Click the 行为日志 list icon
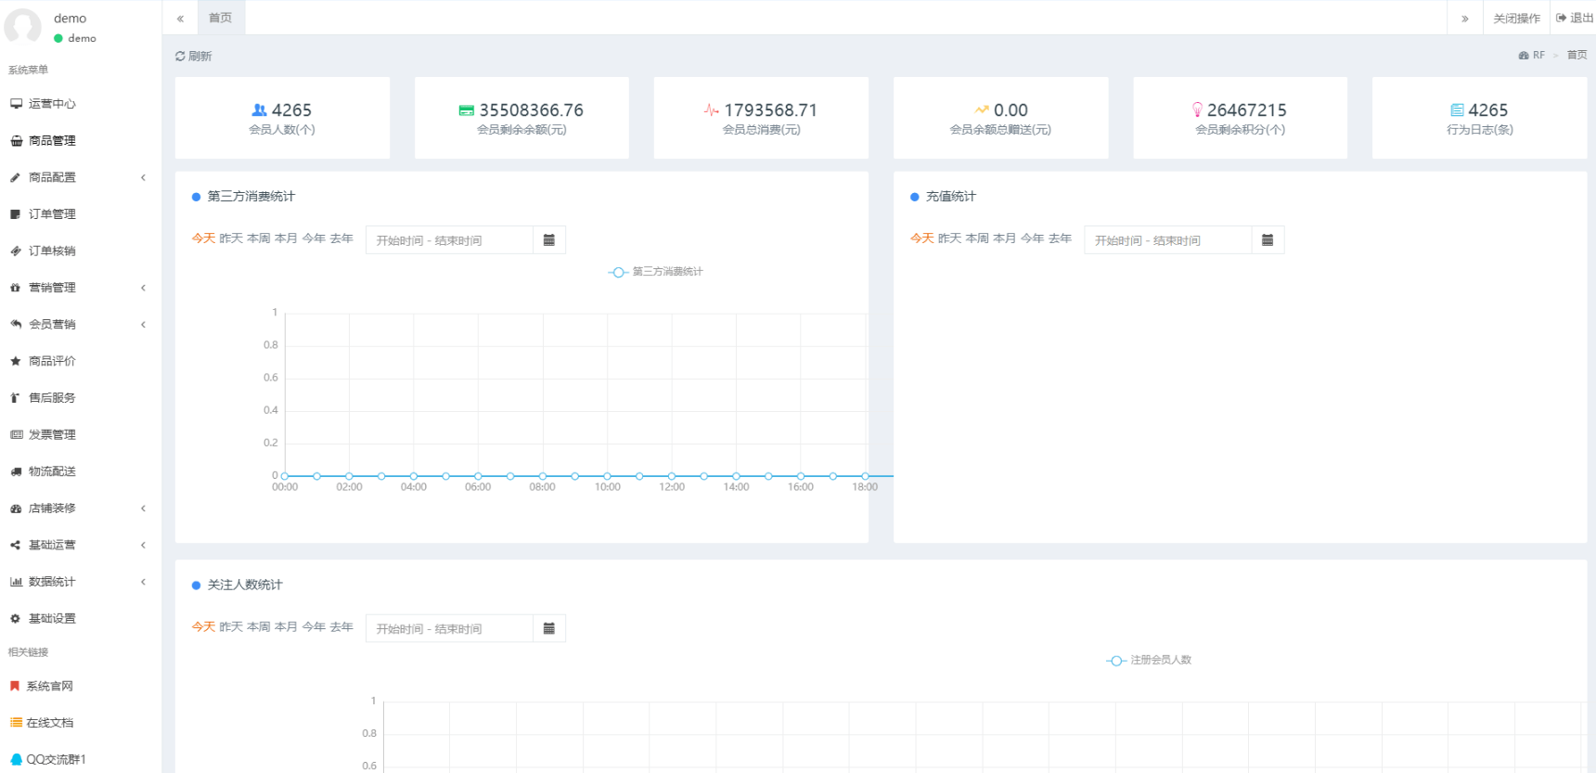Screen dimensions: 1596x773 pos(1457,110)
